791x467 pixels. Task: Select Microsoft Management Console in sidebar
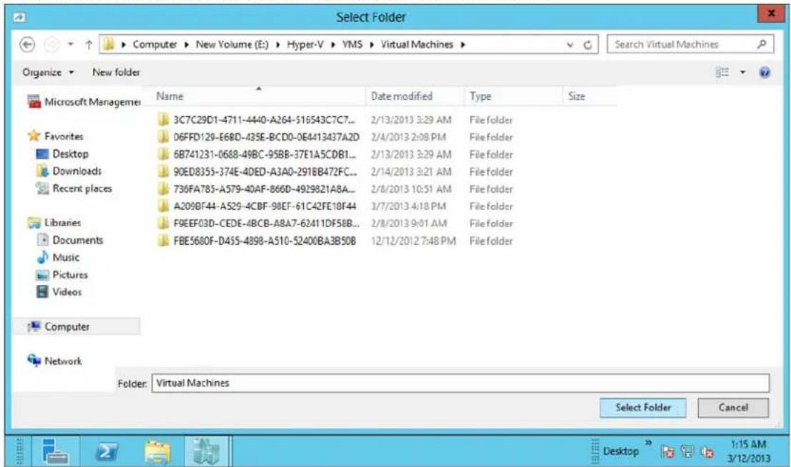[x=84, y=102]
